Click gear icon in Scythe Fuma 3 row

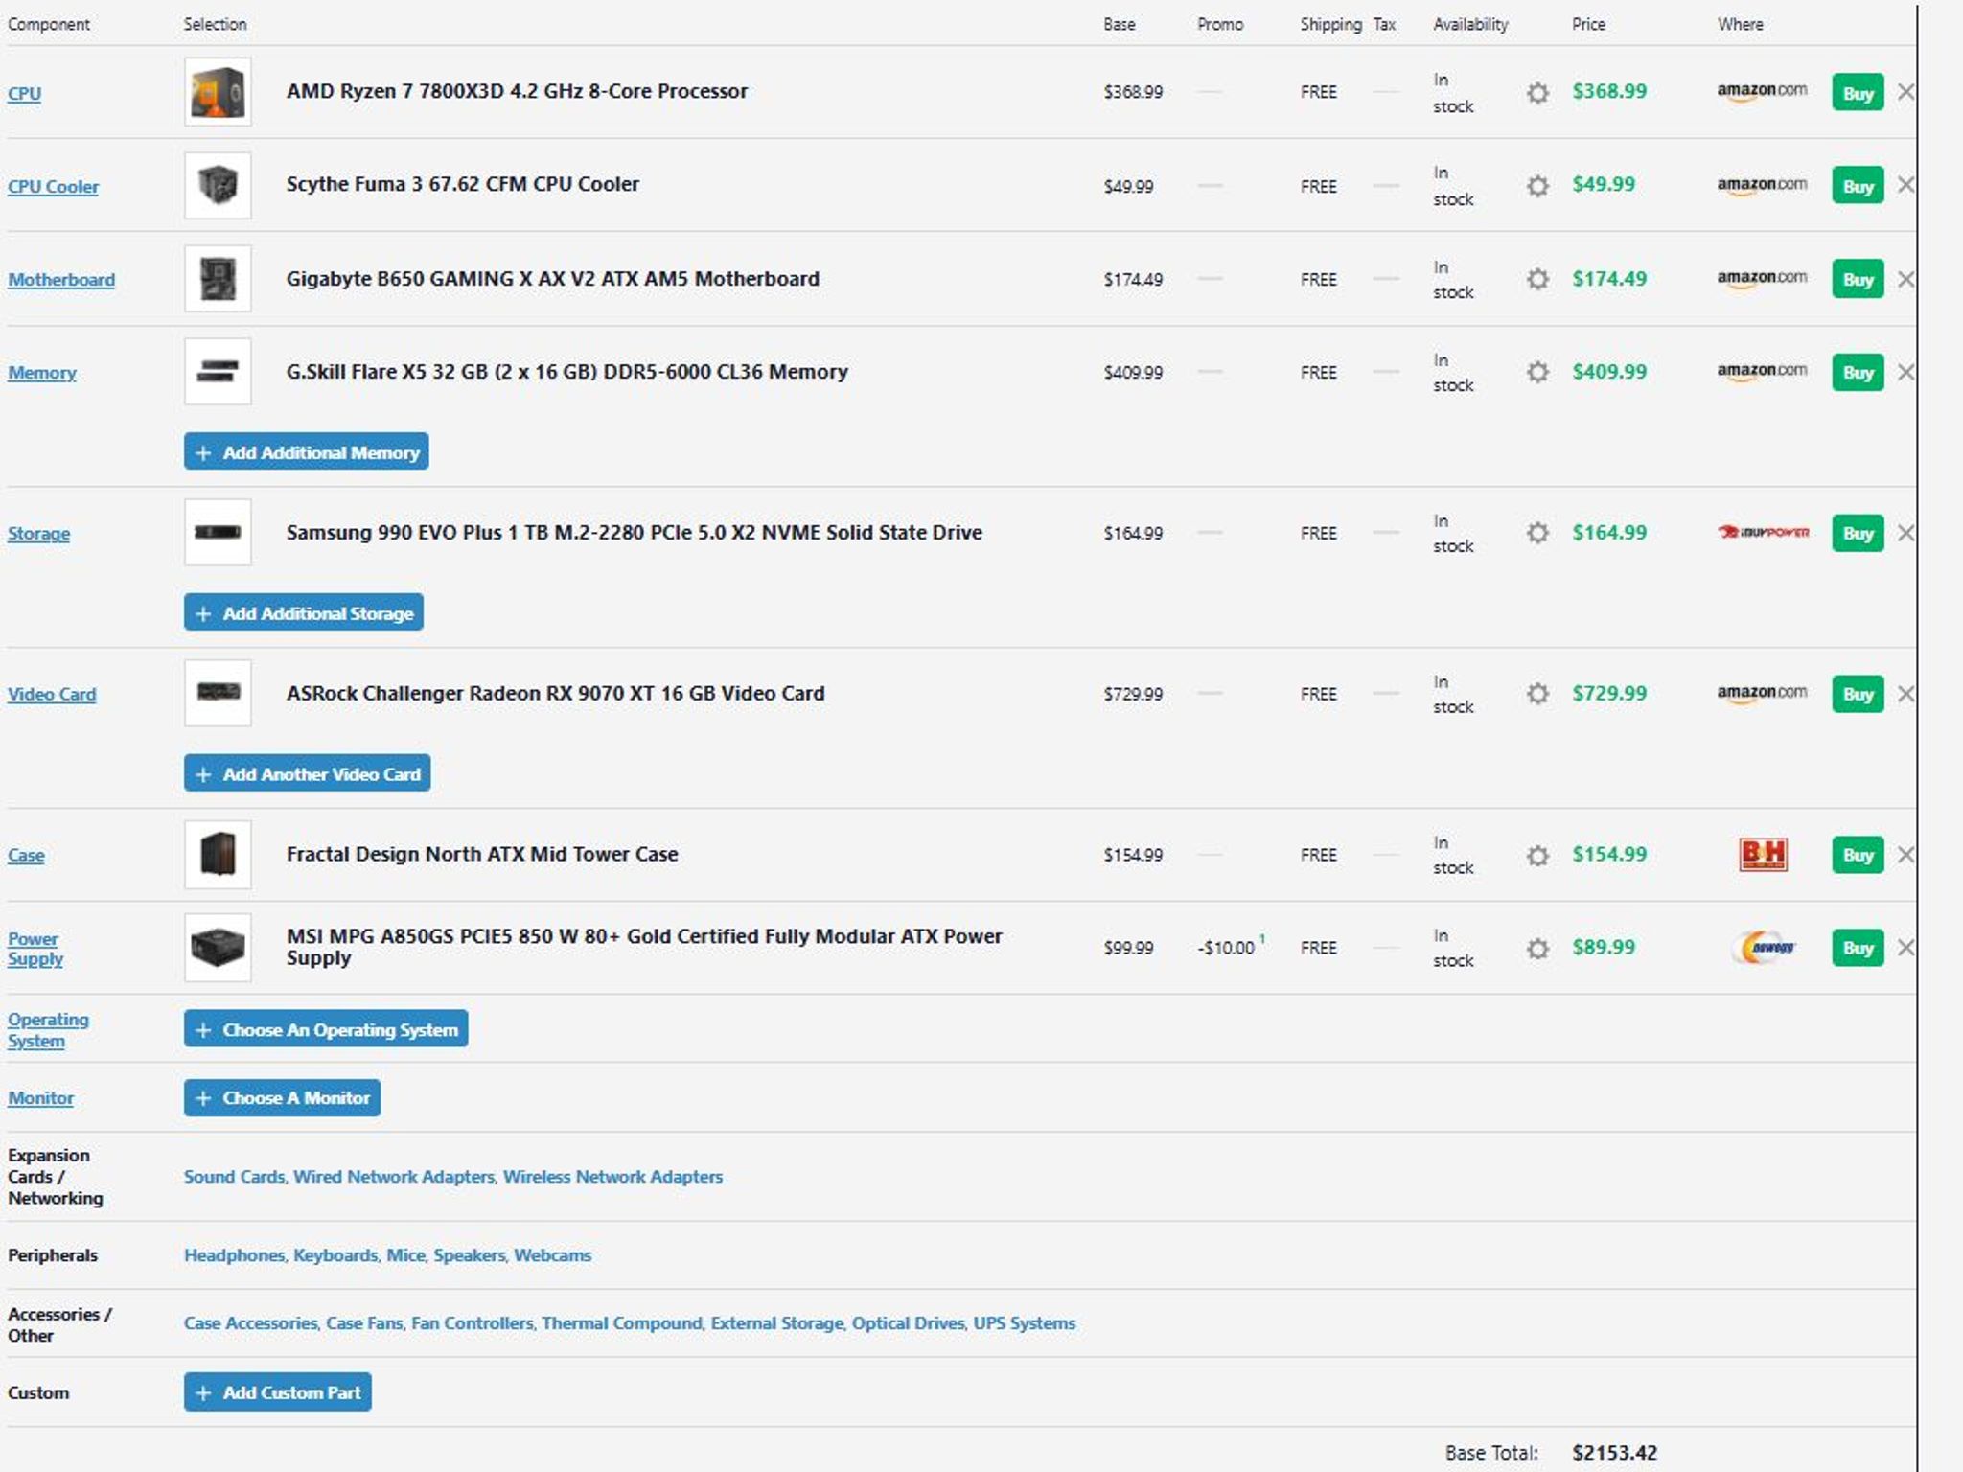click(1537, 186)
